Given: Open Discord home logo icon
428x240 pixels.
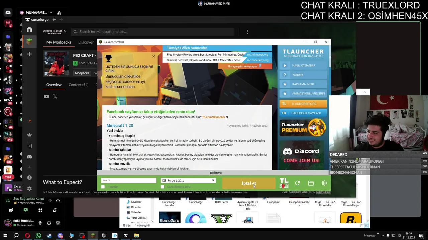Looking at the screenshot, I should 8,12.
